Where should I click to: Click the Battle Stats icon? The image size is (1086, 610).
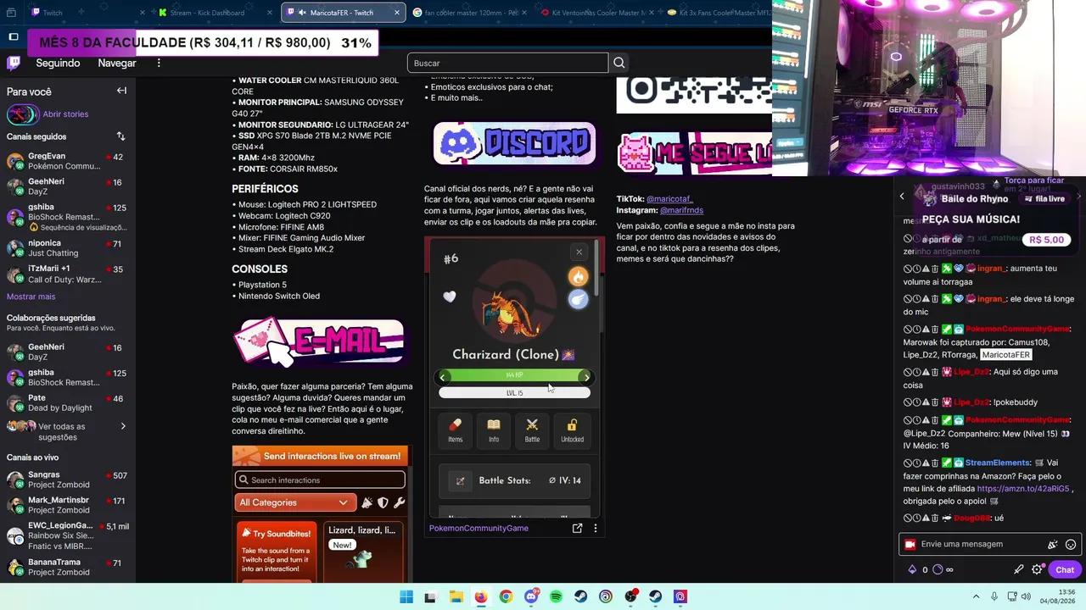(460, 481)
